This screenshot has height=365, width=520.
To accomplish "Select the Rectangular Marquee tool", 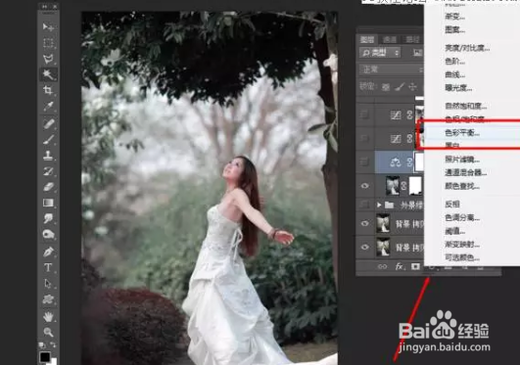I will [x=48, y=43].
